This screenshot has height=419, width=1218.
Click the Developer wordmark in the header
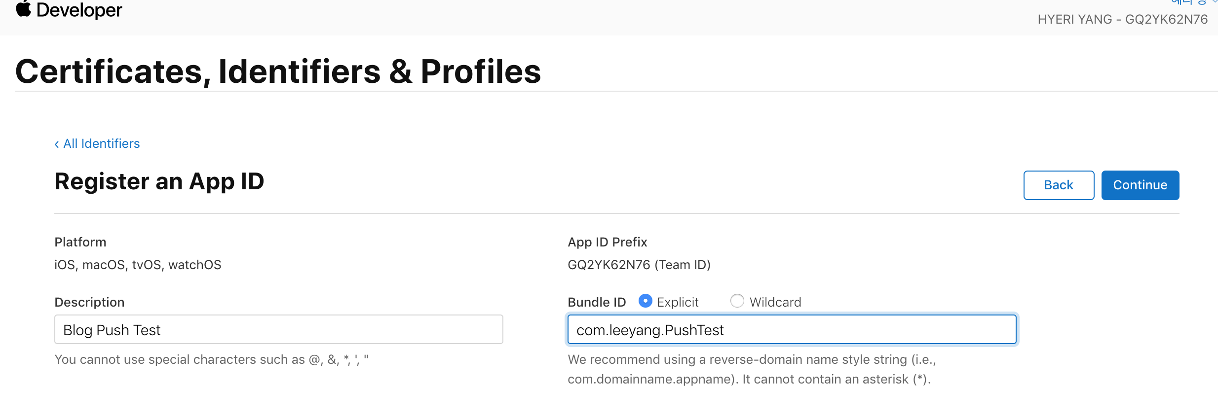[x=79, y=10]
